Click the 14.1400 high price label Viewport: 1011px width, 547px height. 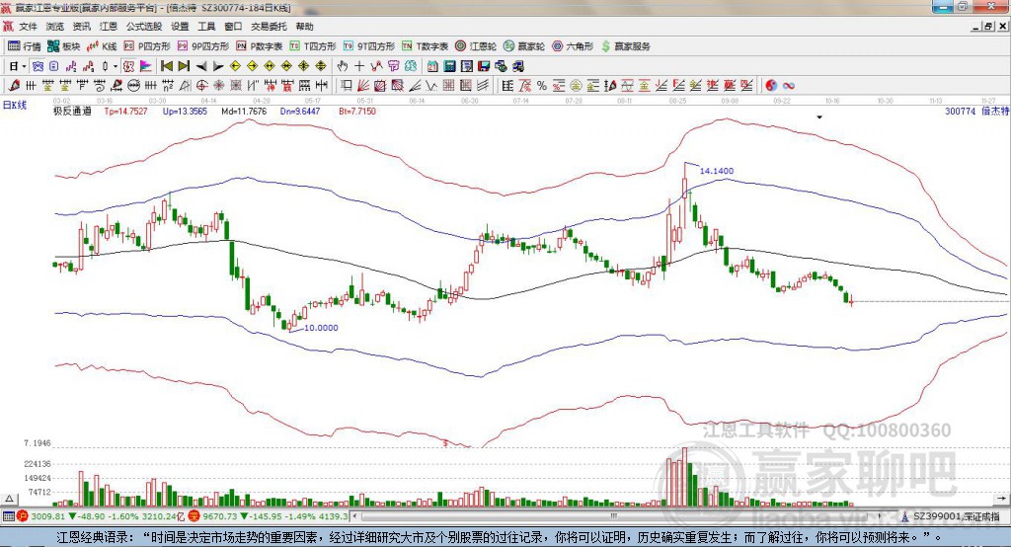pos(717,171)
